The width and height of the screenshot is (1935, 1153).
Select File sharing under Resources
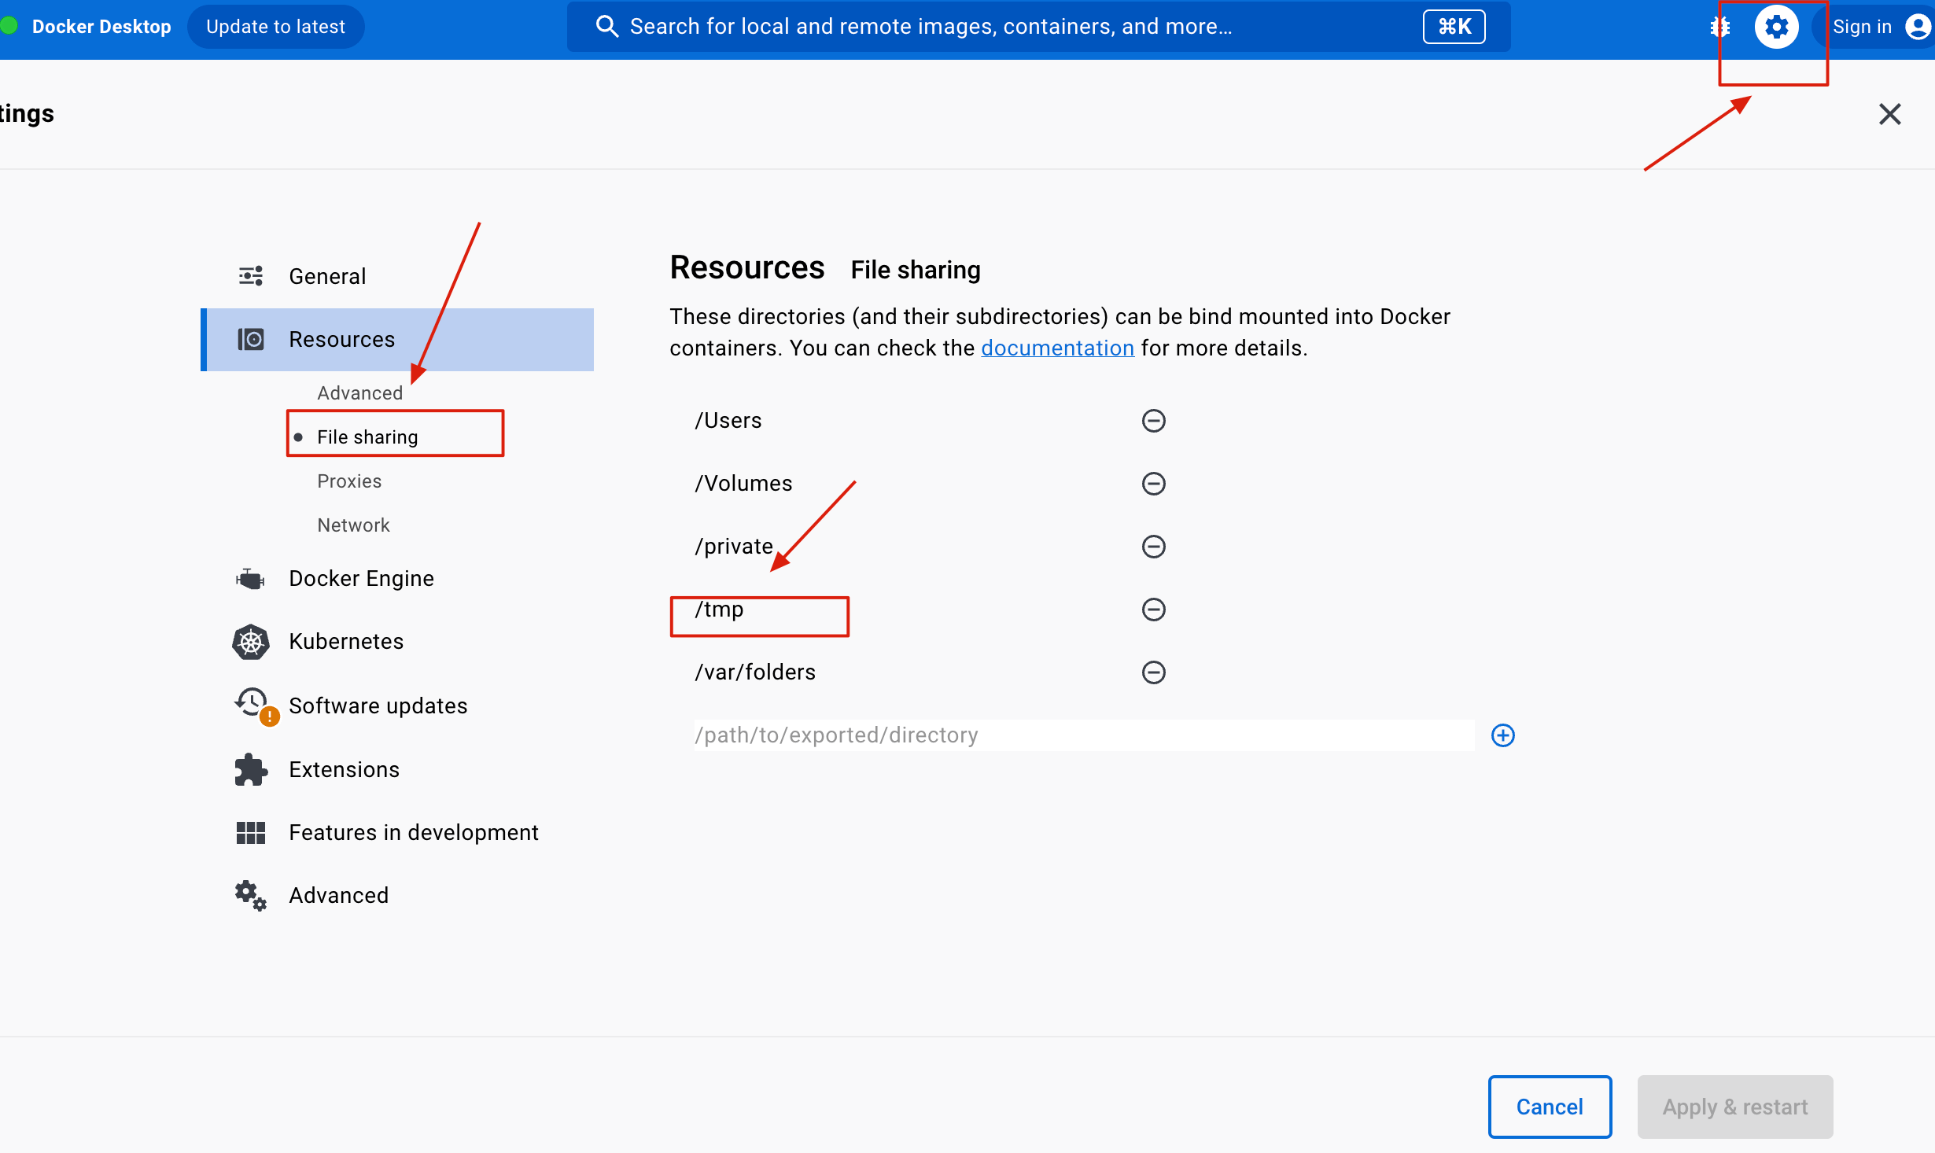[x=367, y=437]
